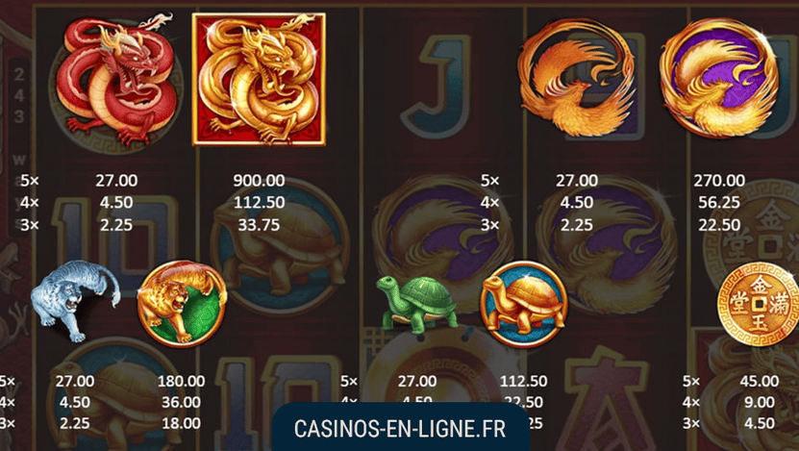Click the red dragon symbol
Image resolution: width=799 pixels, height=451 pixels.
(116, 80)
